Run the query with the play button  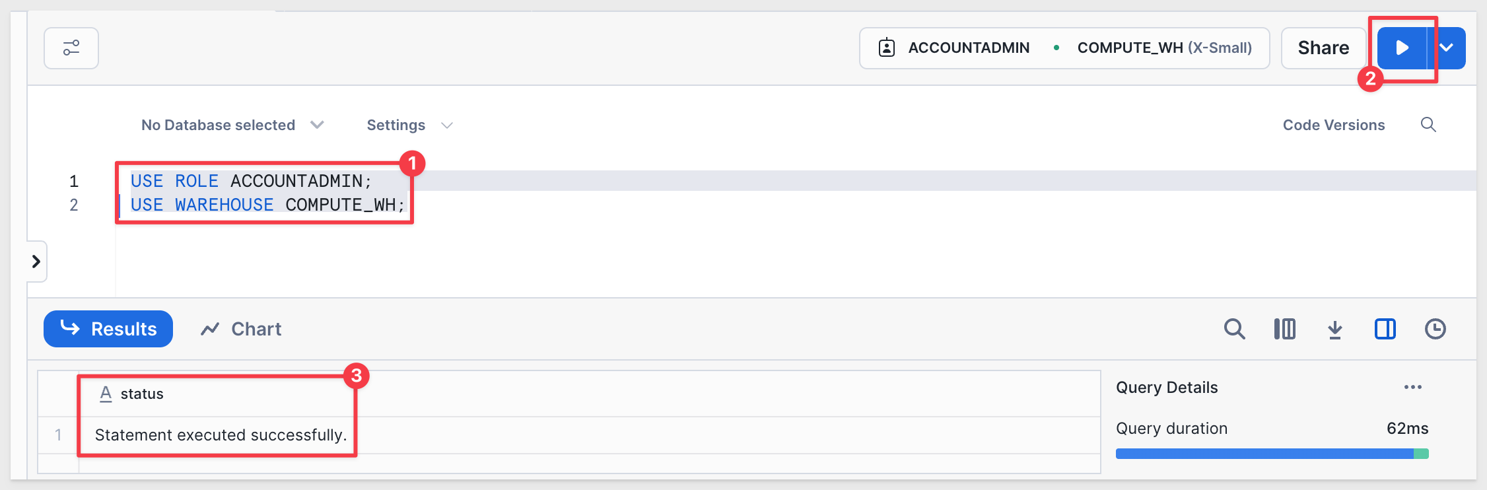pos(1402,48)
